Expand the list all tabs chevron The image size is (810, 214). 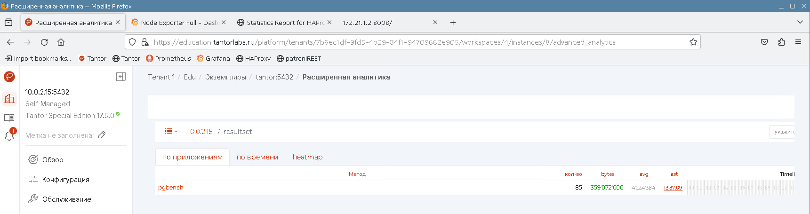coord(800,22)
